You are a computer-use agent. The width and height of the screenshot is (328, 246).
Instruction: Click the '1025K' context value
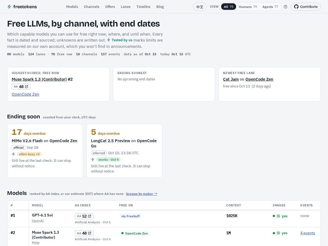click(x=232, y=216)
